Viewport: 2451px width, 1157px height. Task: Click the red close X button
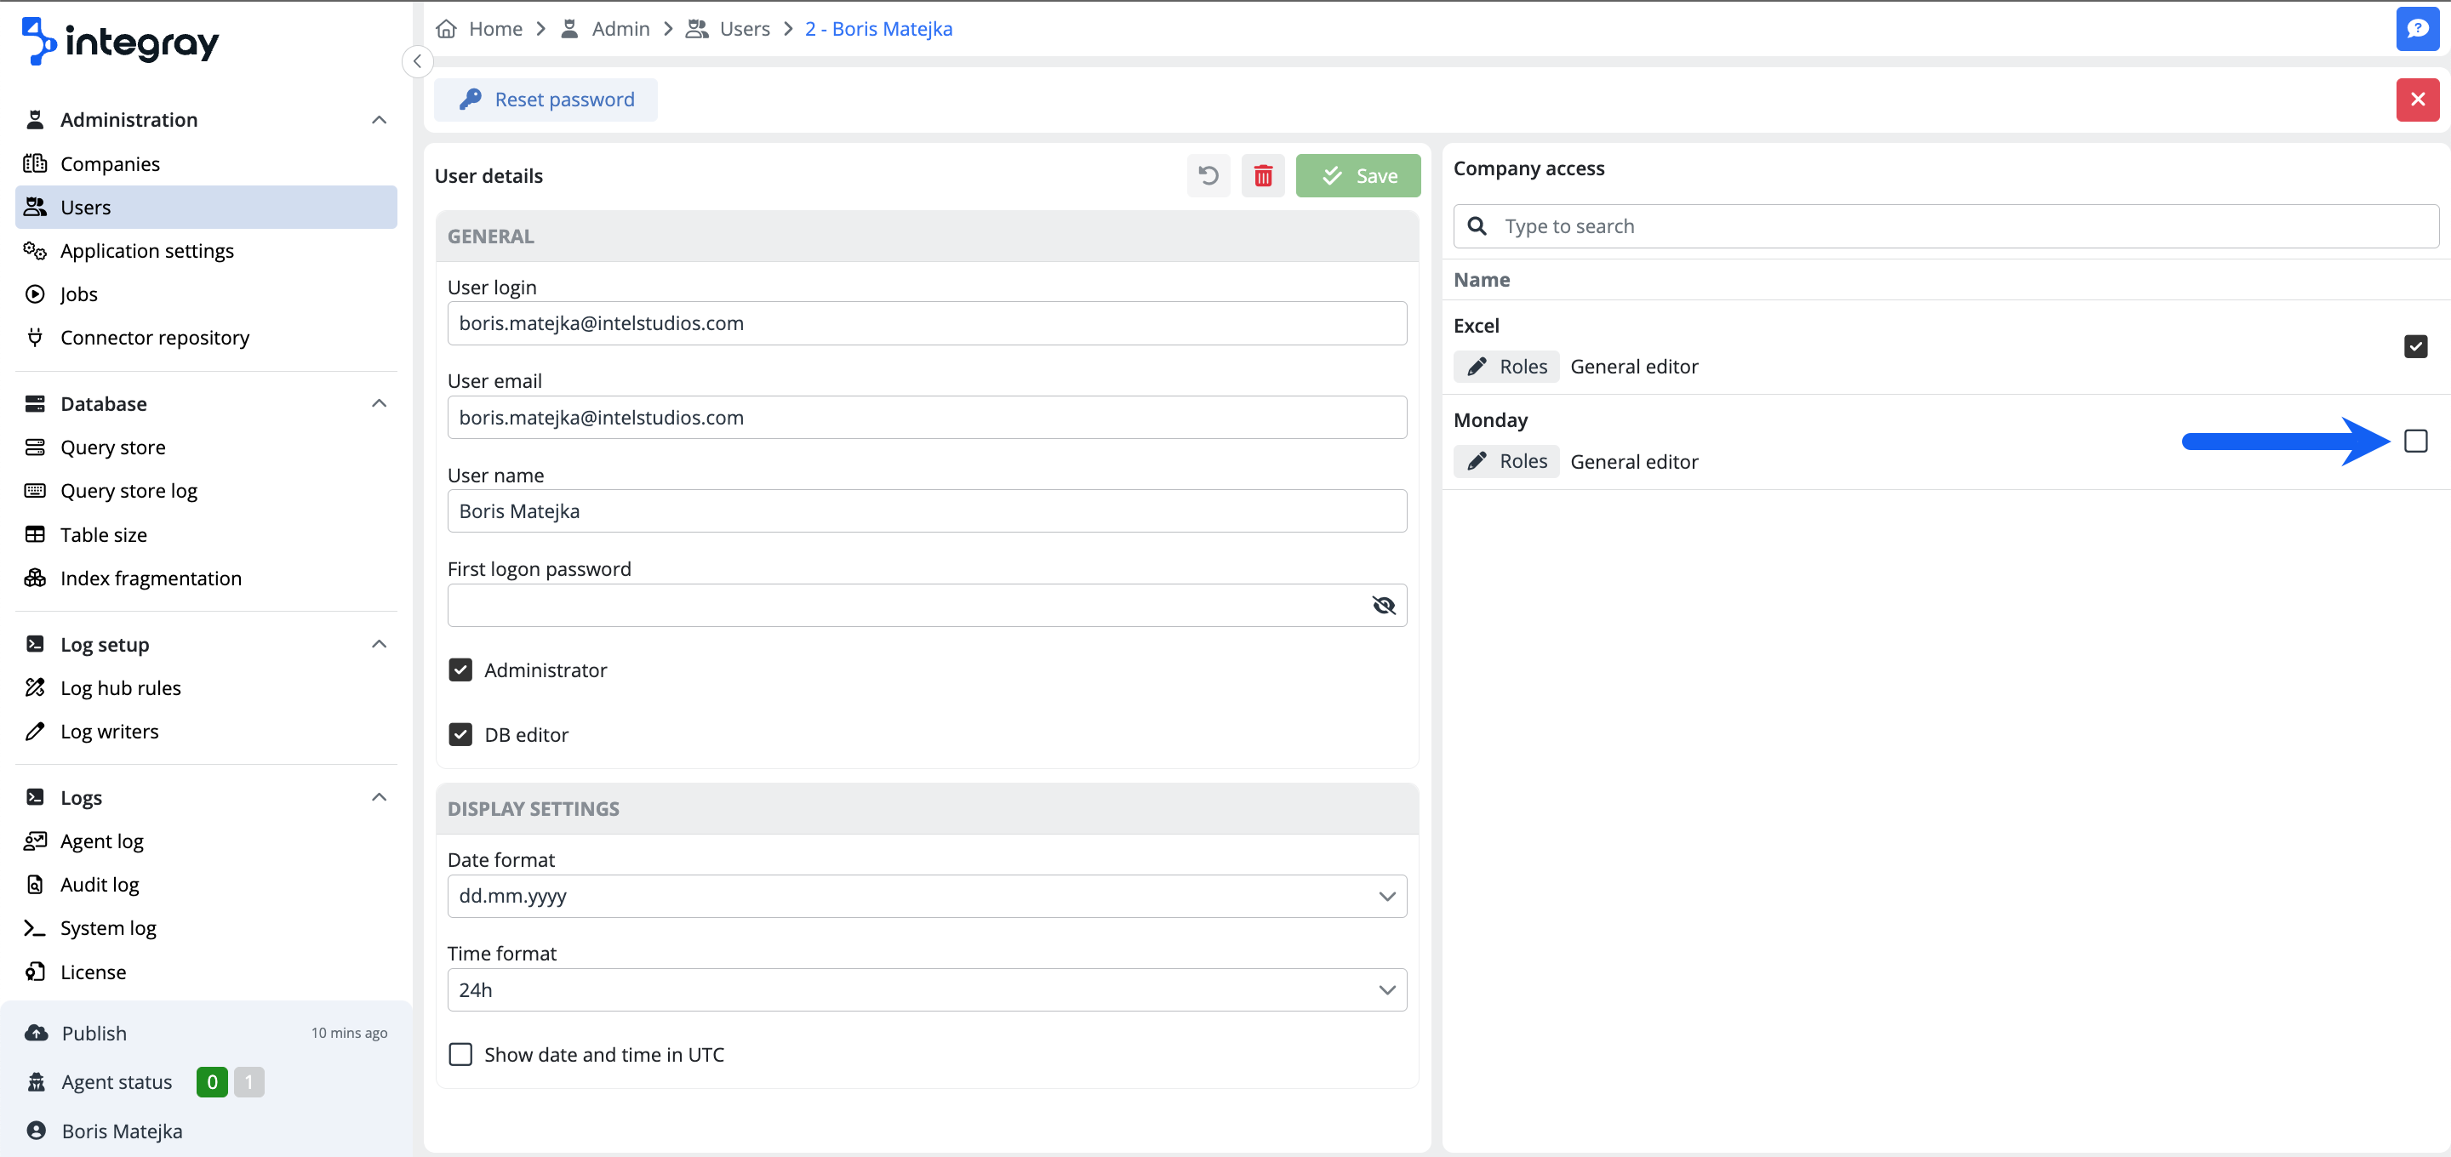tap(2417, 99)
